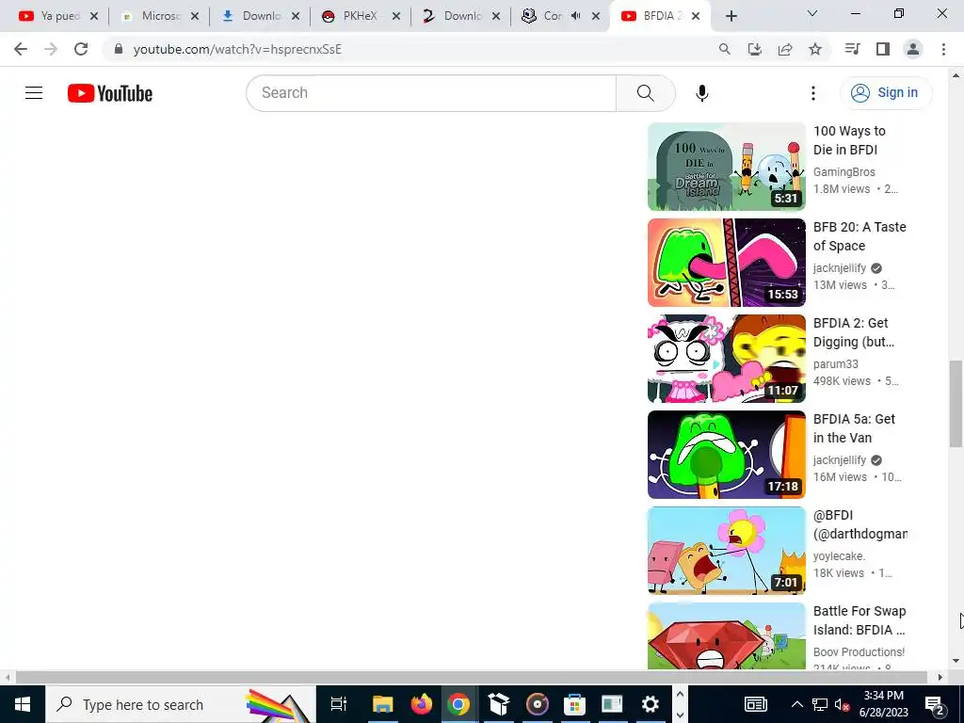Open '100 Ways to Die in BFDI' thumbnail
This screenshot has height=723, width=964.
pyautogui.click(x=726, y=167)
